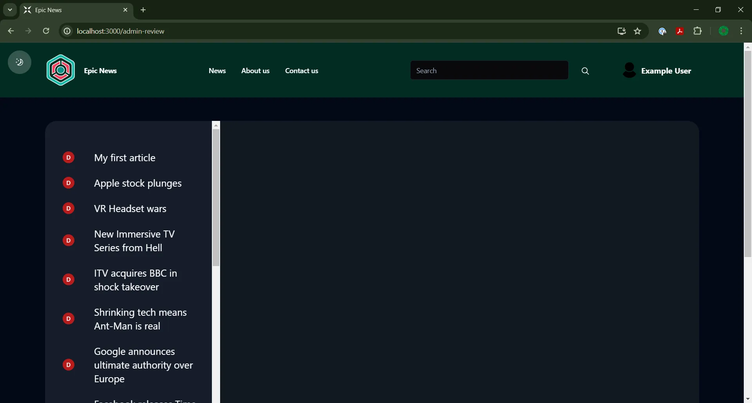752x403 pixels.
Task: Open the green browser profile avatar
Action: [x=724, y=31]
